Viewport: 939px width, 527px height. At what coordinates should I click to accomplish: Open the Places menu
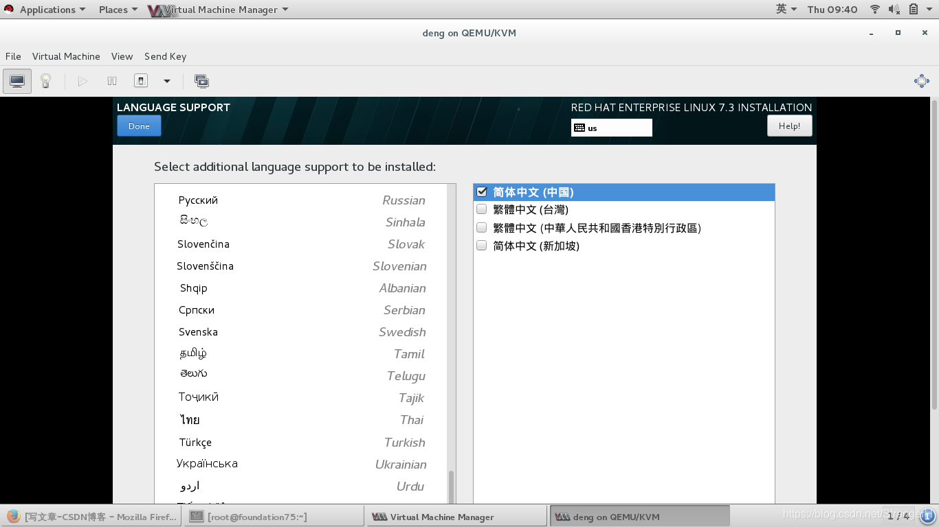[118, 9]
